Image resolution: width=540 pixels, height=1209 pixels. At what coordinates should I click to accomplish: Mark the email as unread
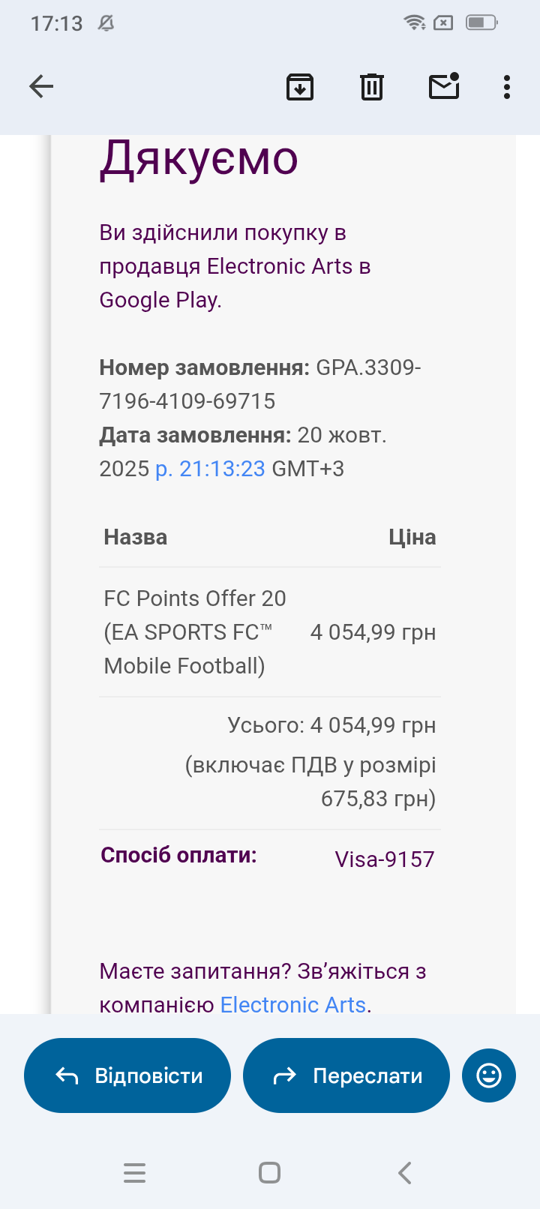444,87
